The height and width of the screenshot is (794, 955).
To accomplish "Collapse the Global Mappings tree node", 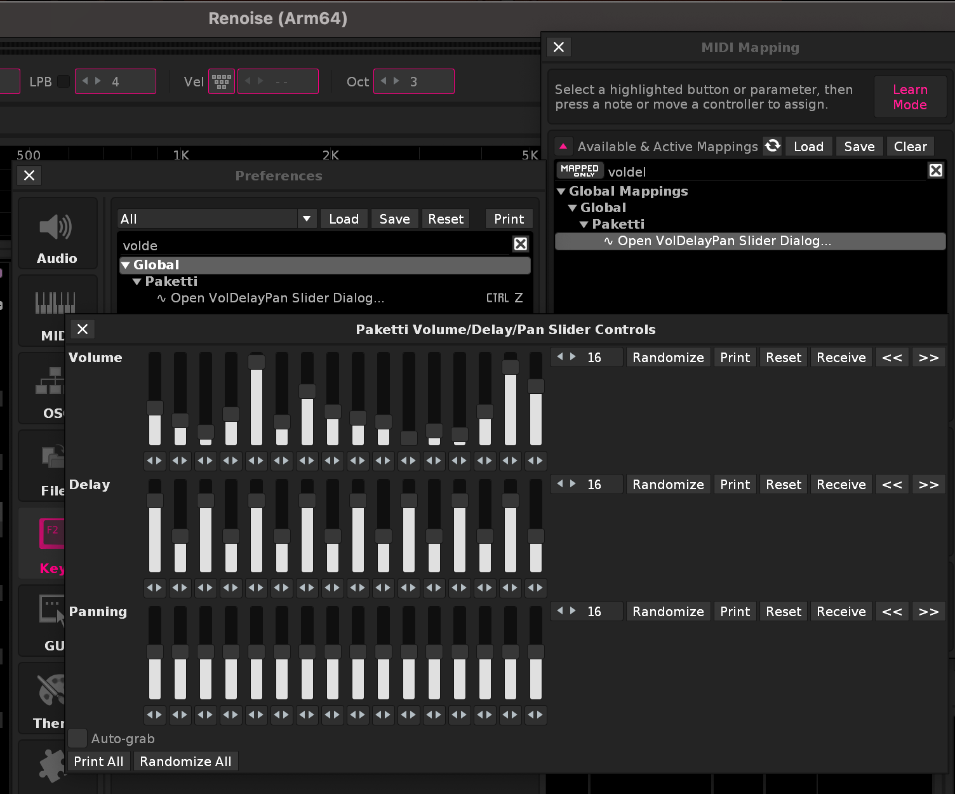I will 561,191.
